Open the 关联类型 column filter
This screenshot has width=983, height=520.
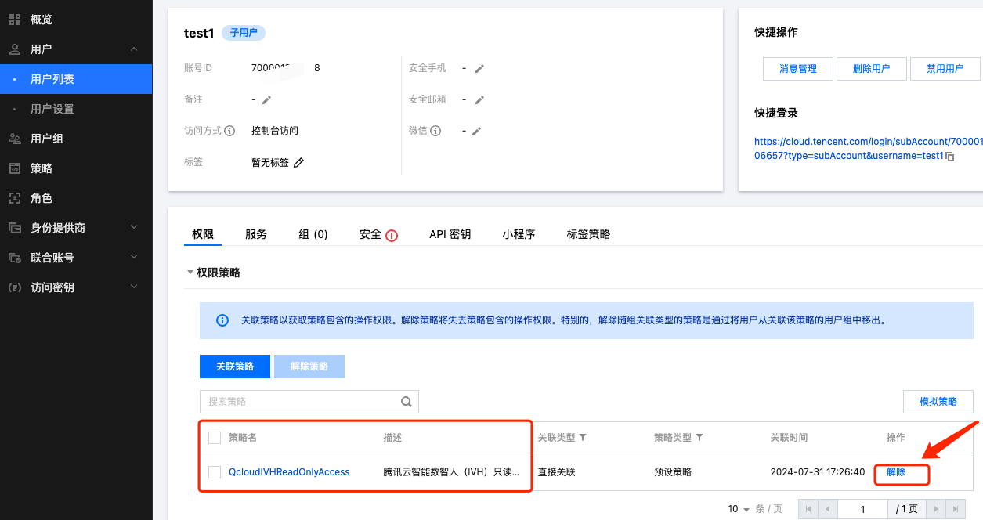(x=582, y=438)
